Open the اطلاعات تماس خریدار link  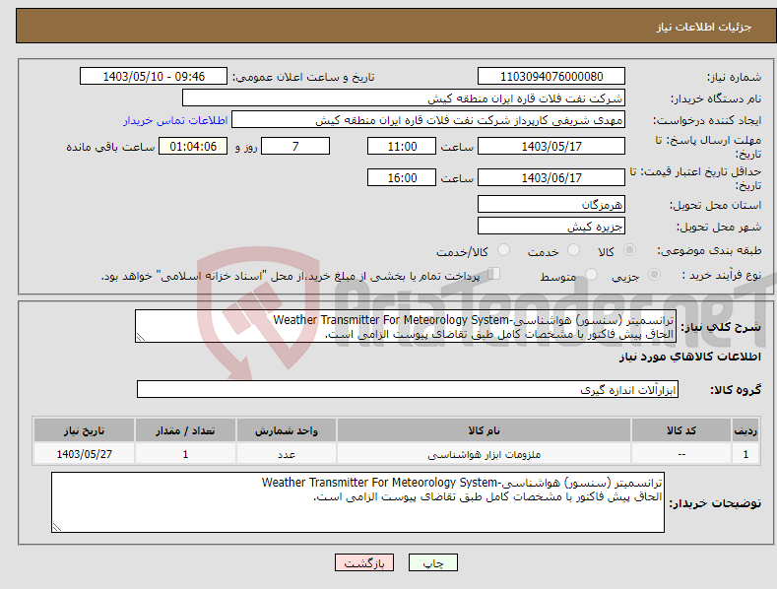(175, 120)
